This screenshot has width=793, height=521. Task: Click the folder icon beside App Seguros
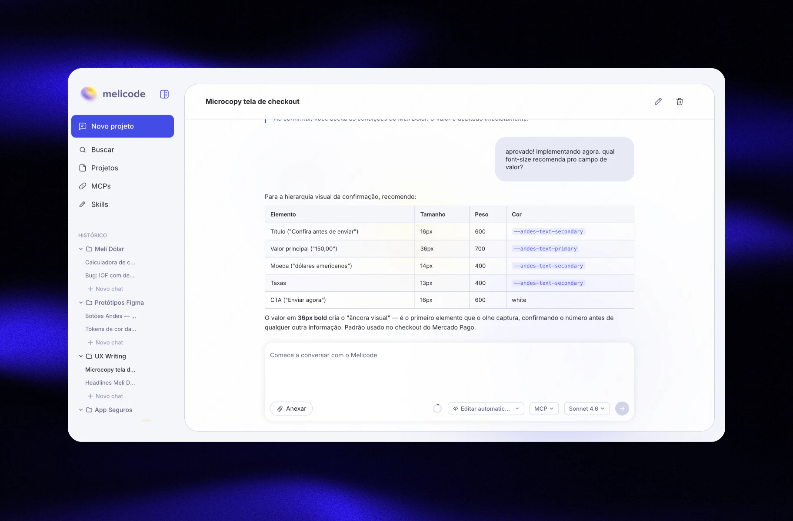point(89,410)
